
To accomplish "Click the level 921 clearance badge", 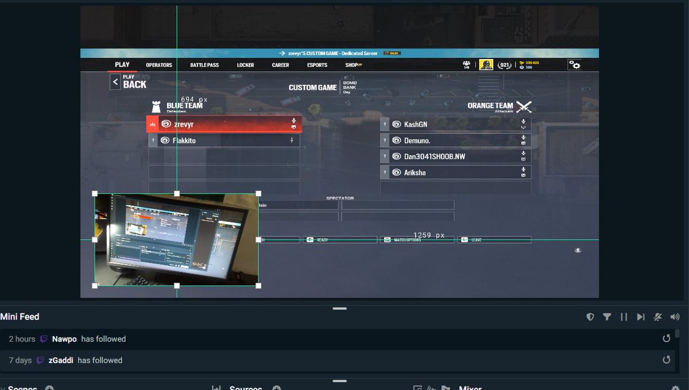I will 505,65.
